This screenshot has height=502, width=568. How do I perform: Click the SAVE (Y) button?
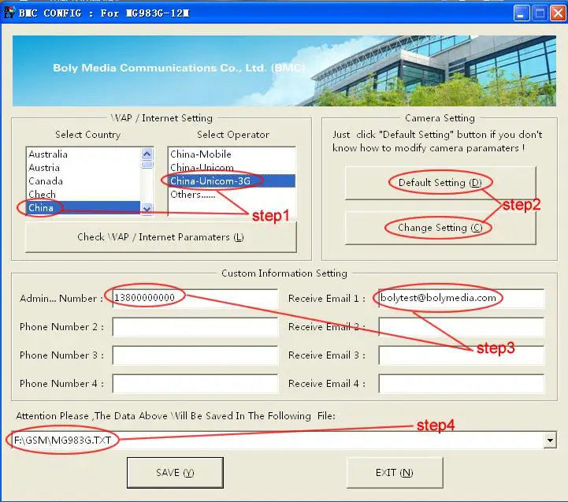coord(175,473)
